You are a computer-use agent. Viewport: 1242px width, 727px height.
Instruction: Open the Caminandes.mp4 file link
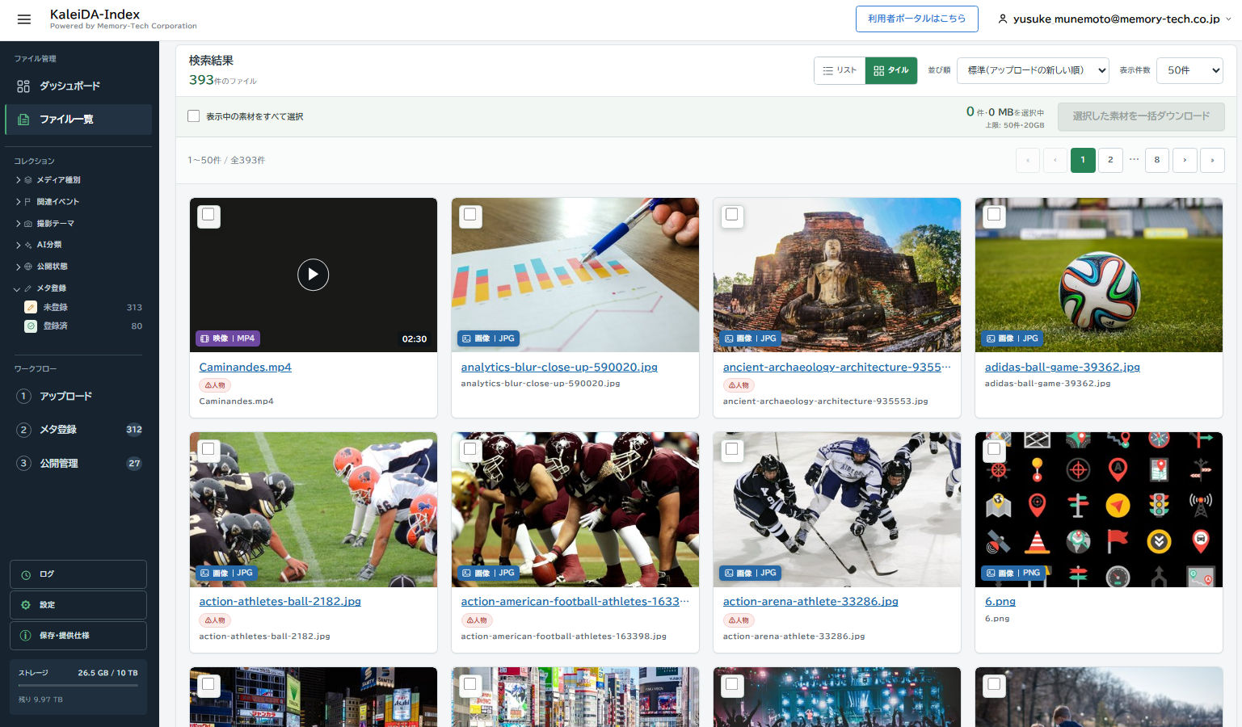246,367
